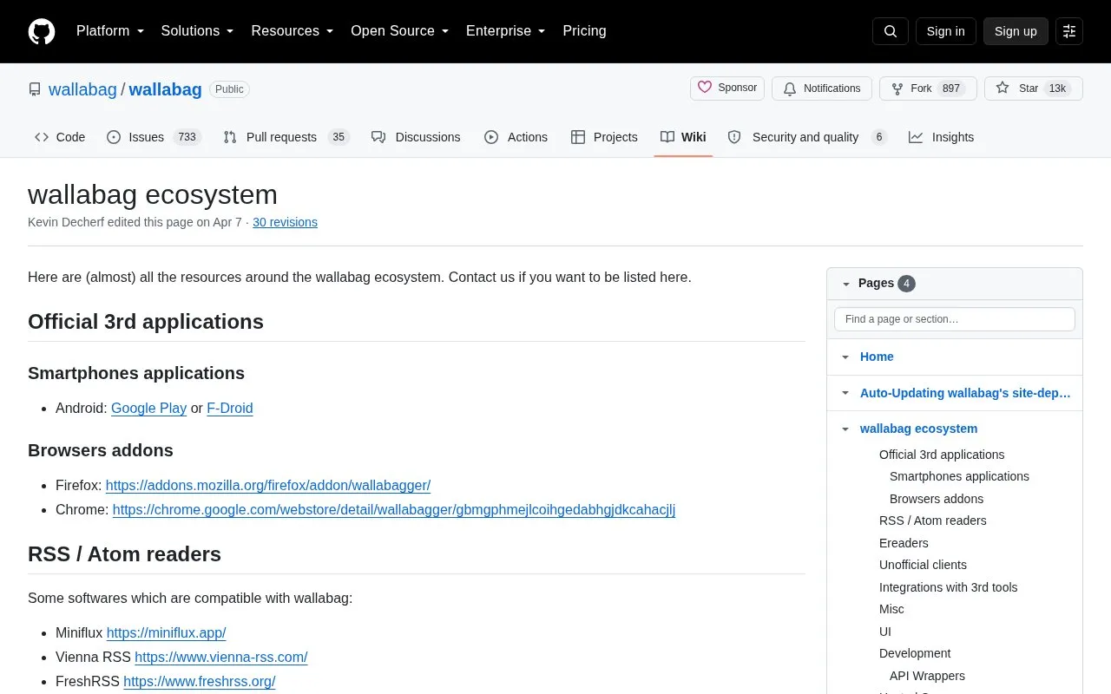The width and height of the screenshot is (1111, 694).
Task: Jump to Browsers addons sidebar section
Action: click(937, 499)
